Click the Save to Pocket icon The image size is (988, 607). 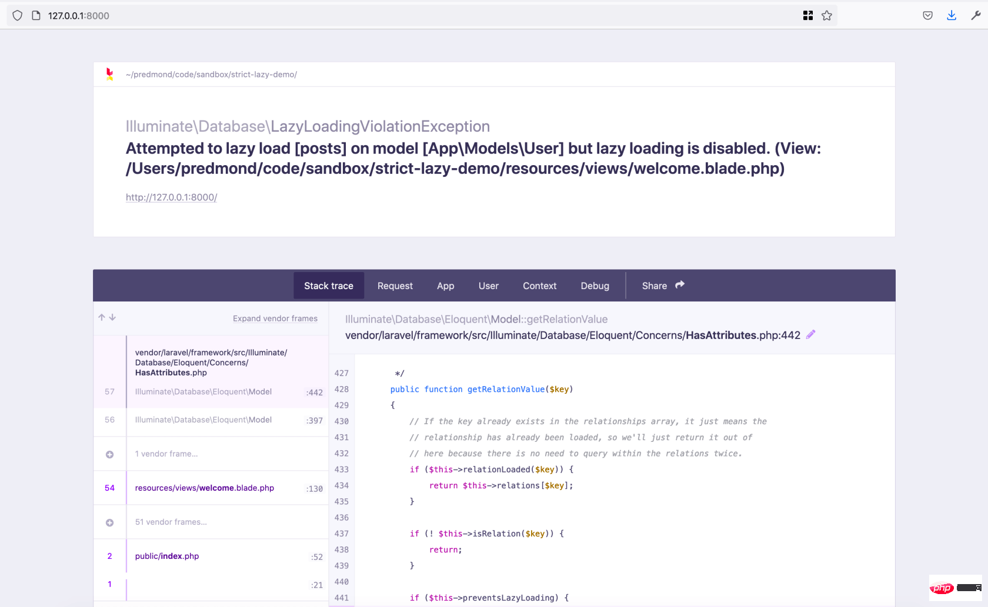[x=927, y=15]
